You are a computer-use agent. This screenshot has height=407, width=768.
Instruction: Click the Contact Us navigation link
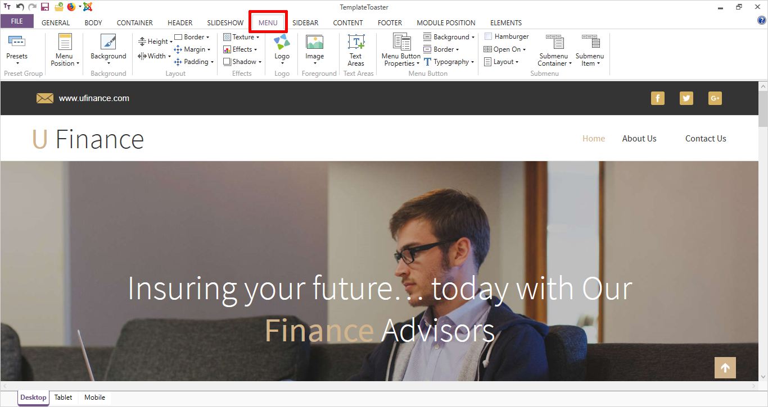[706, 139]
